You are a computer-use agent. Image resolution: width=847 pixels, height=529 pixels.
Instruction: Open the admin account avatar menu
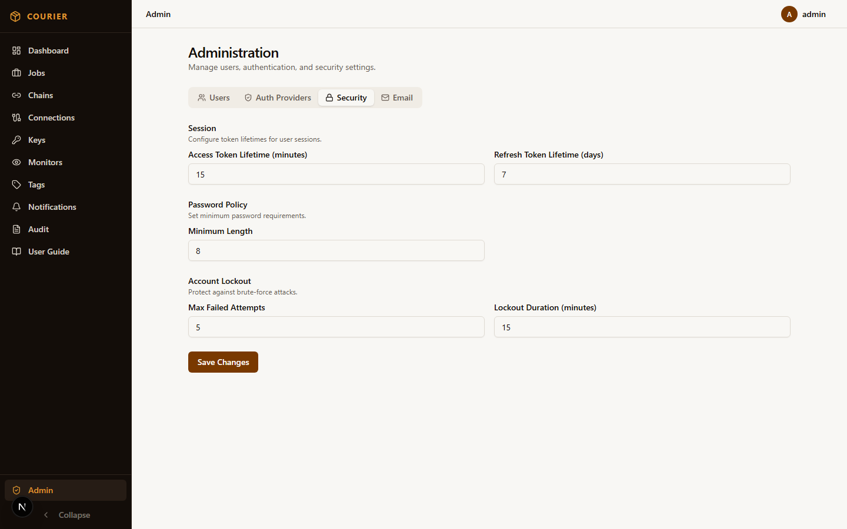789,14
